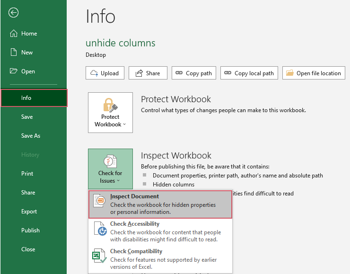Open the Export page
Viewport: 350px width, 274px height.
coord(29,212)
